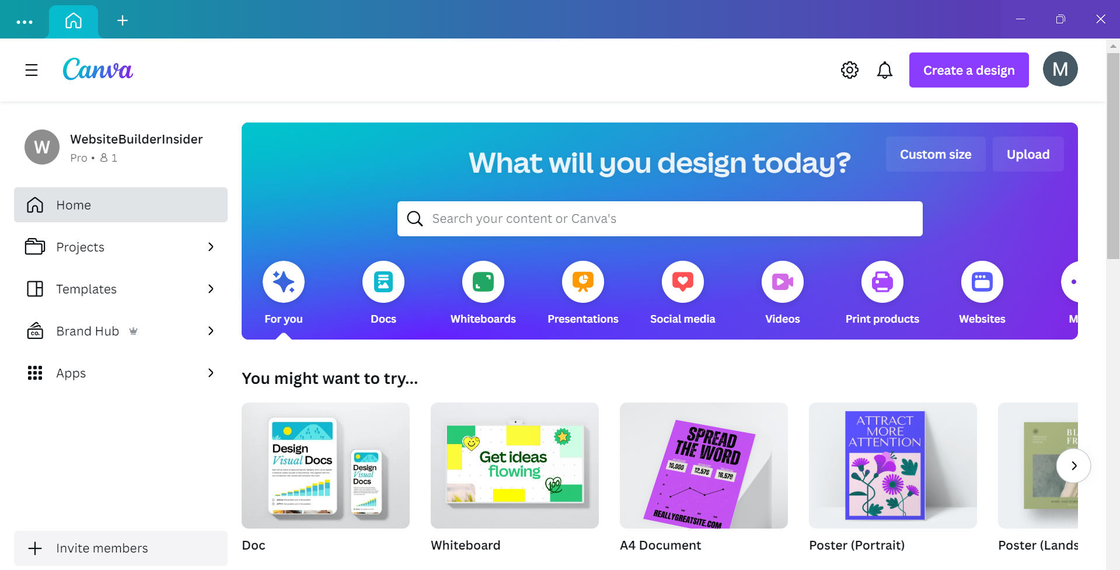Expand the Templates chevron
Viewport: 1120px width, 570px height.
tap(211, 289)
